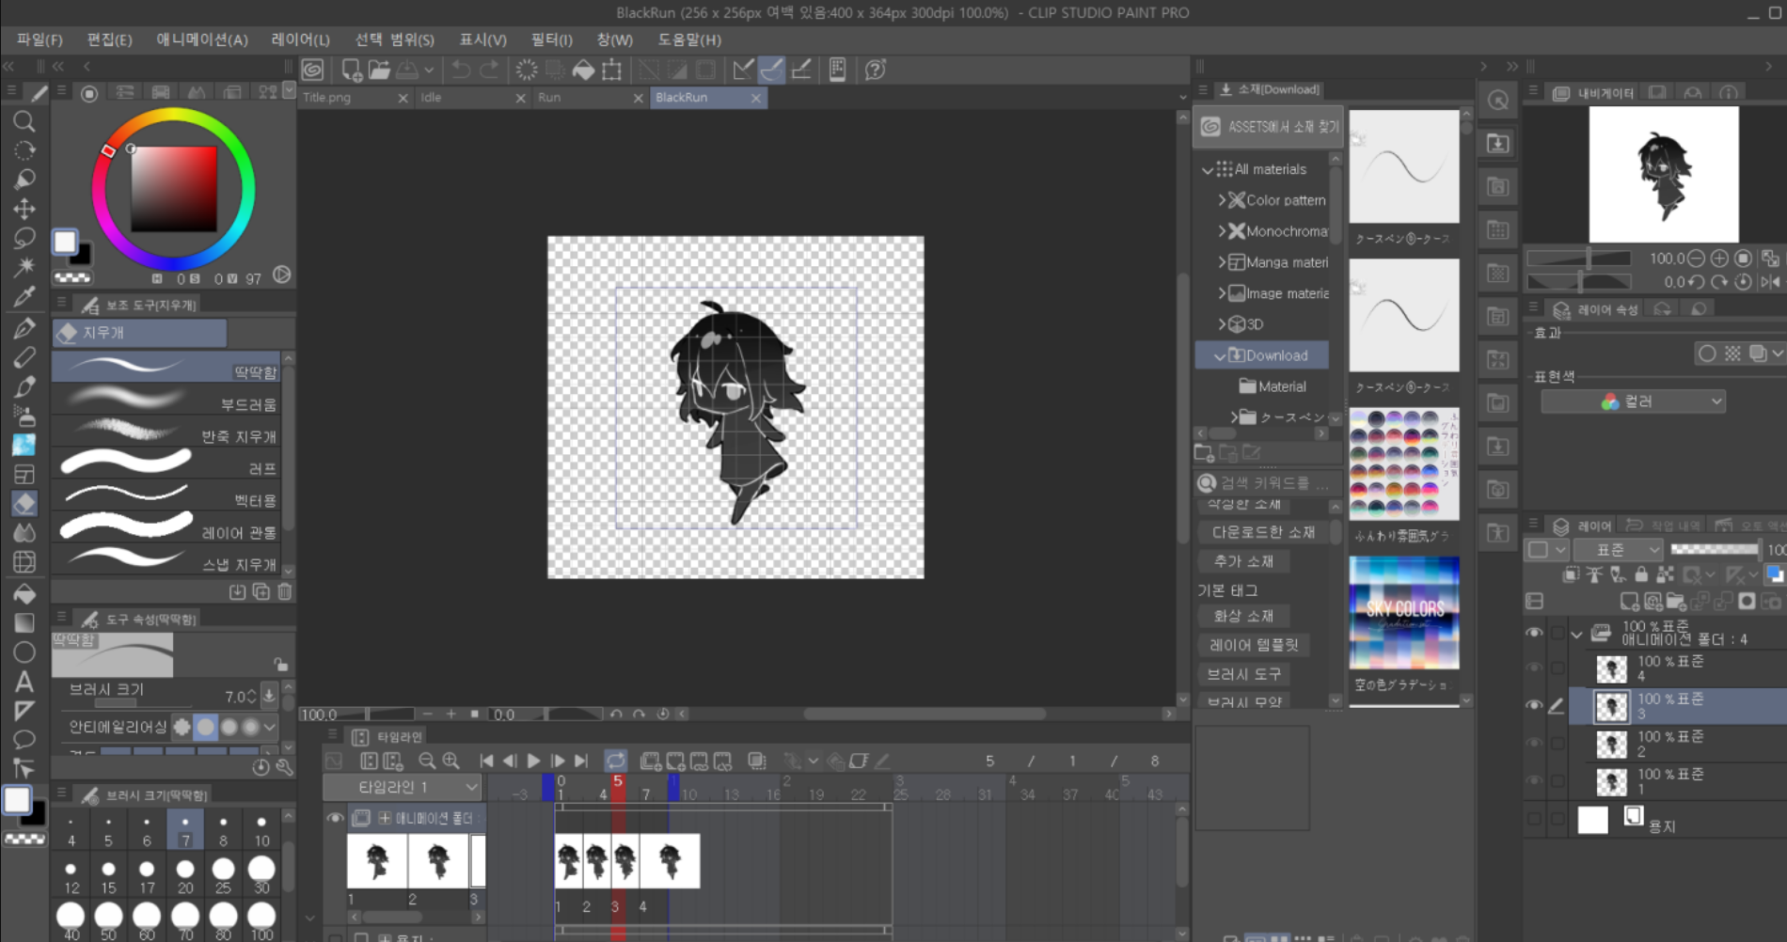
Task: Select the Move layer tool
Action: click(24, 209)
